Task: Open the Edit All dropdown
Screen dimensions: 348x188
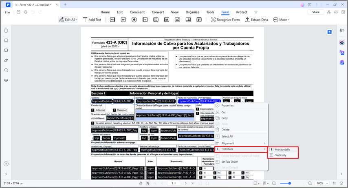Action: [x=68, y=20]
